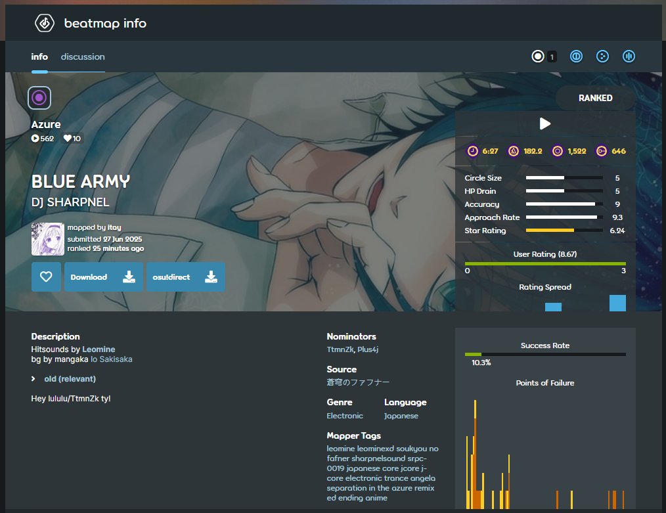This screenshot has width=666, height=513.
Task: Open nominator Plus4j's profile
Action: 368,349
